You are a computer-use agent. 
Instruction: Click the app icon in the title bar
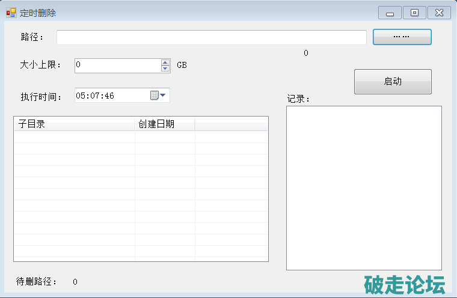coord(11,13)
